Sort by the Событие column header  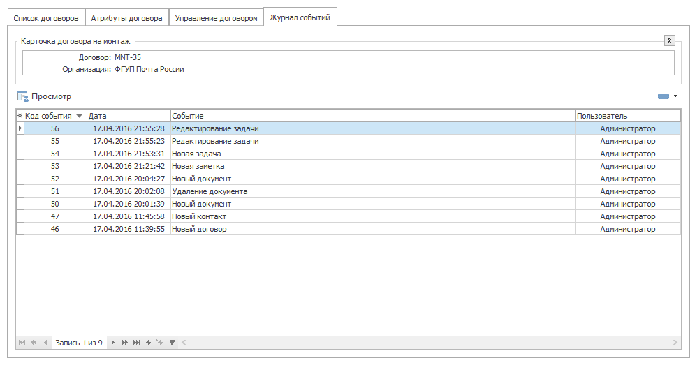(373, 116)
